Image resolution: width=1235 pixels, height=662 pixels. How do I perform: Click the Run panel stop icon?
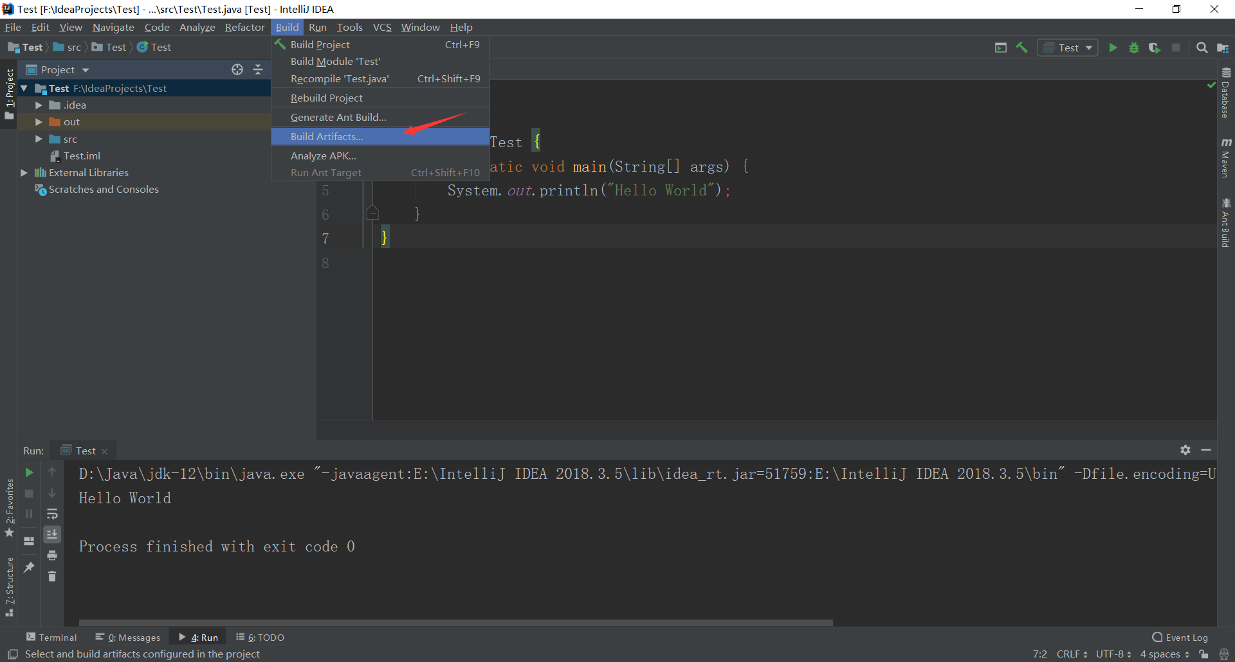point(29,493)
